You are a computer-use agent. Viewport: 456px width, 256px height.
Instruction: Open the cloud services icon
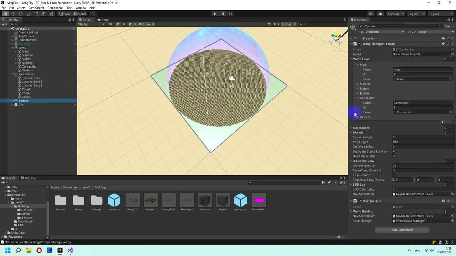click(x=380, y=14)
